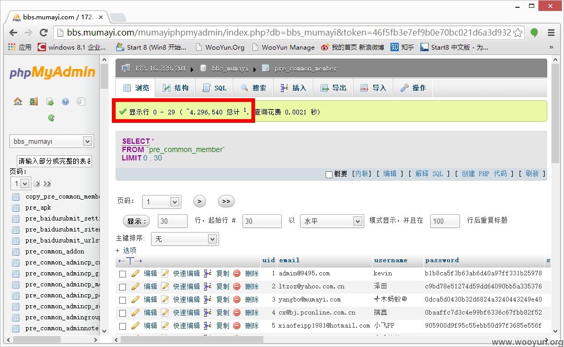
Task: Click pencil edit icon for row uid 5
Action: (x=135, y=326)
